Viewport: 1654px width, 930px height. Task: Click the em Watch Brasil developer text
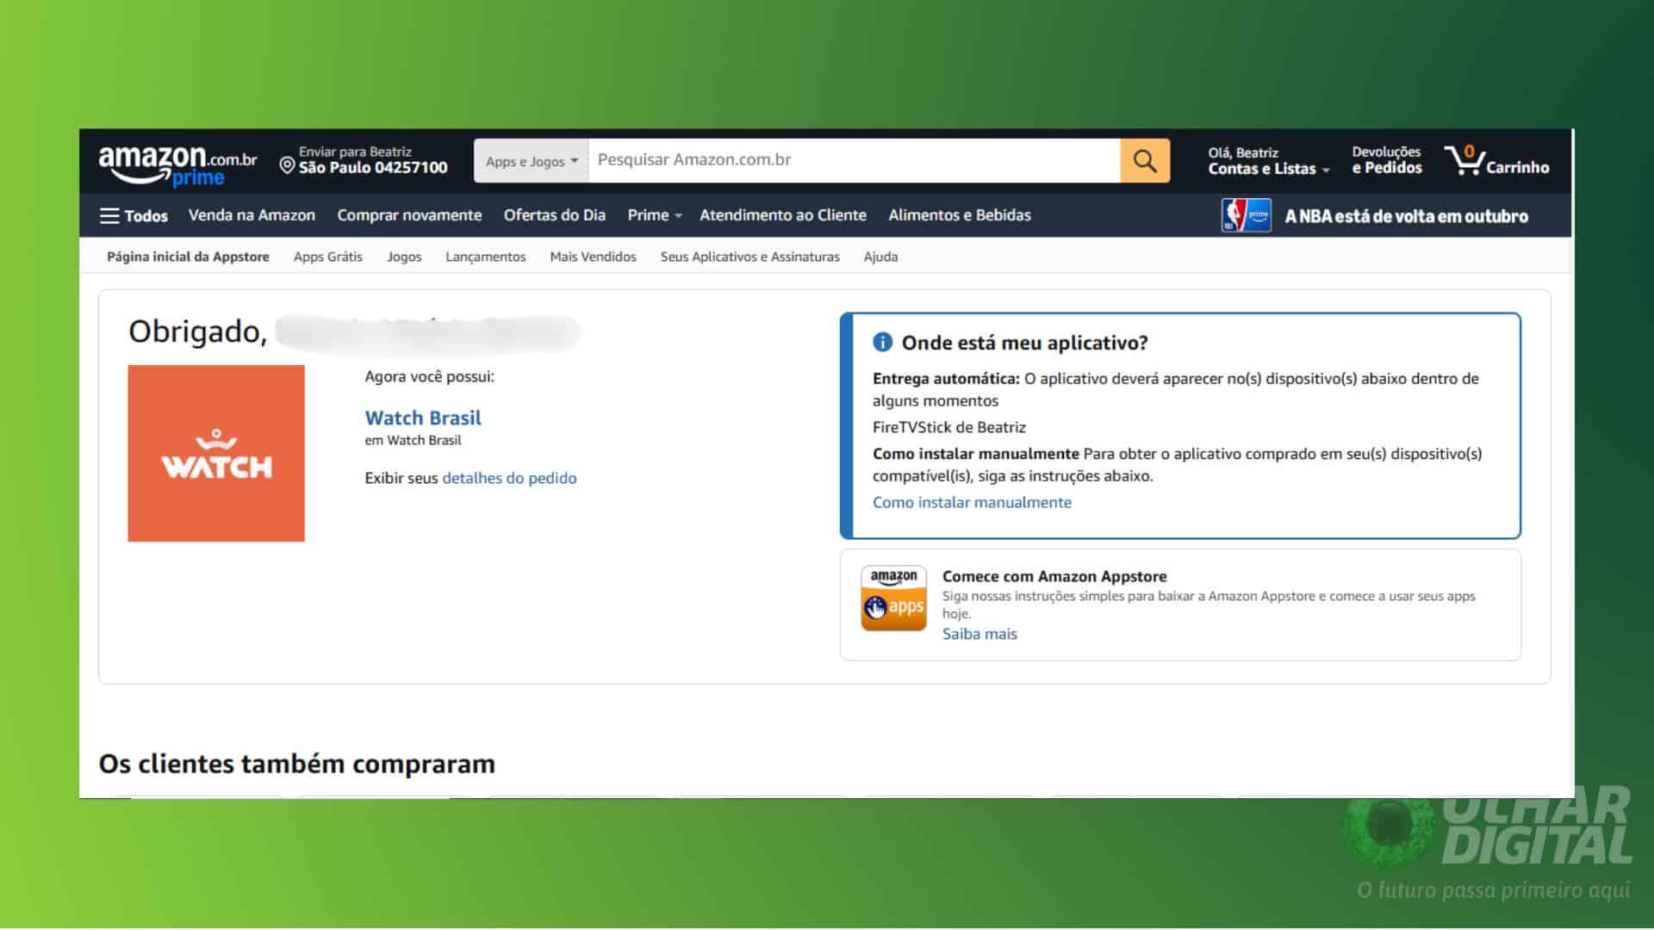click(413, 440)
